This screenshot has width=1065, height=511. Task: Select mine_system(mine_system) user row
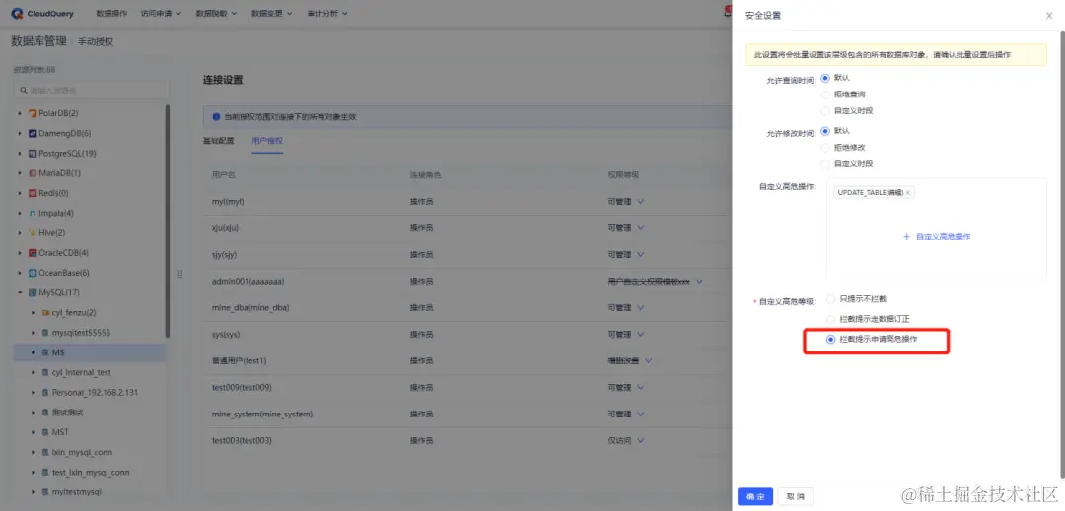[x=467, y=415]
